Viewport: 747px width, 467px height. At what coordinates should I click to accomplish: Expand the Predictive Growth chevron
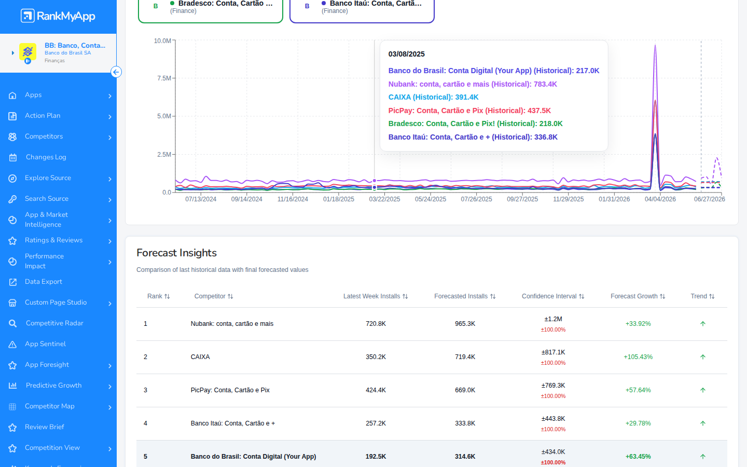pyautogui.click(x=110, y=387)
